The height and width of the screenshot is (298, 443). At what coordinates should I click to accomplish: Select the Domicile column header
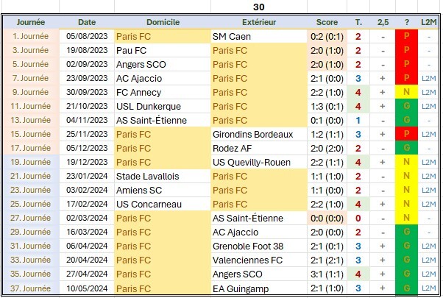(x=163, y=22)
